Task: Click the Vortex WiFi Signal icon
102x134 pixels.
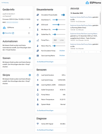Action: tap(38, 124)
